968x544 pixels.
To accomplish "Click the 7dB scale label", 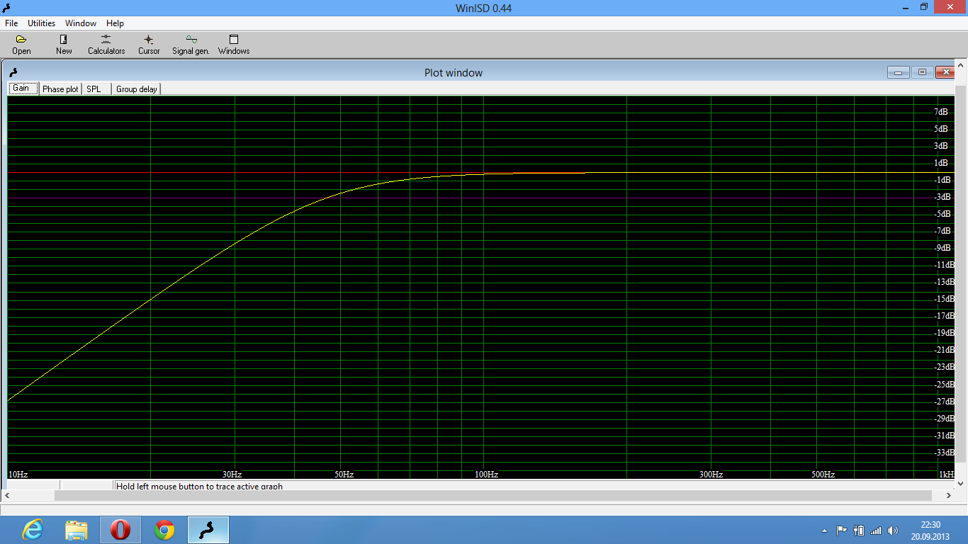I will [940, 112].
